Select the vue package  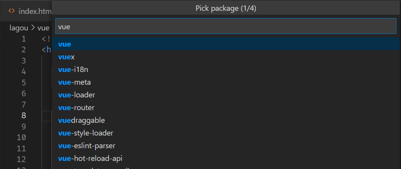pos(226,44)
